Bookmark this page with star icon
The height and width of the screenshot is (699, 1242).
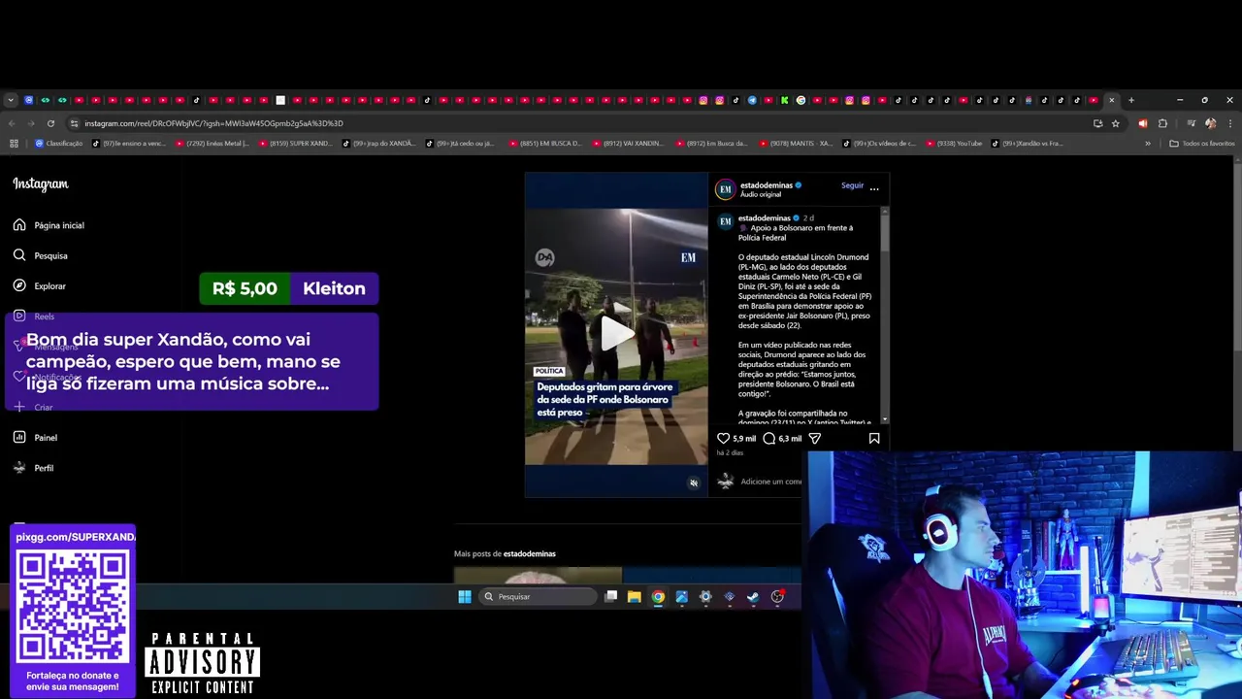[1116, 123]
